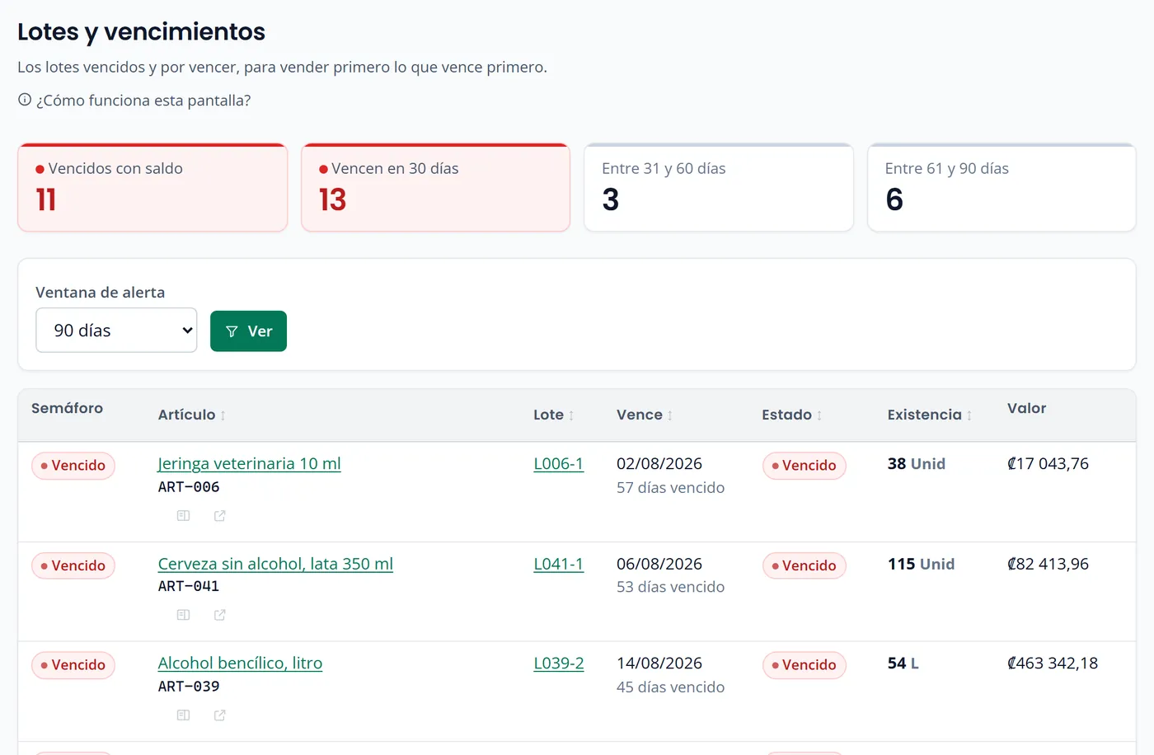Click the external-link icon under ART-039
This screenshot has width=1154, height=755.
tap(220, 715)
